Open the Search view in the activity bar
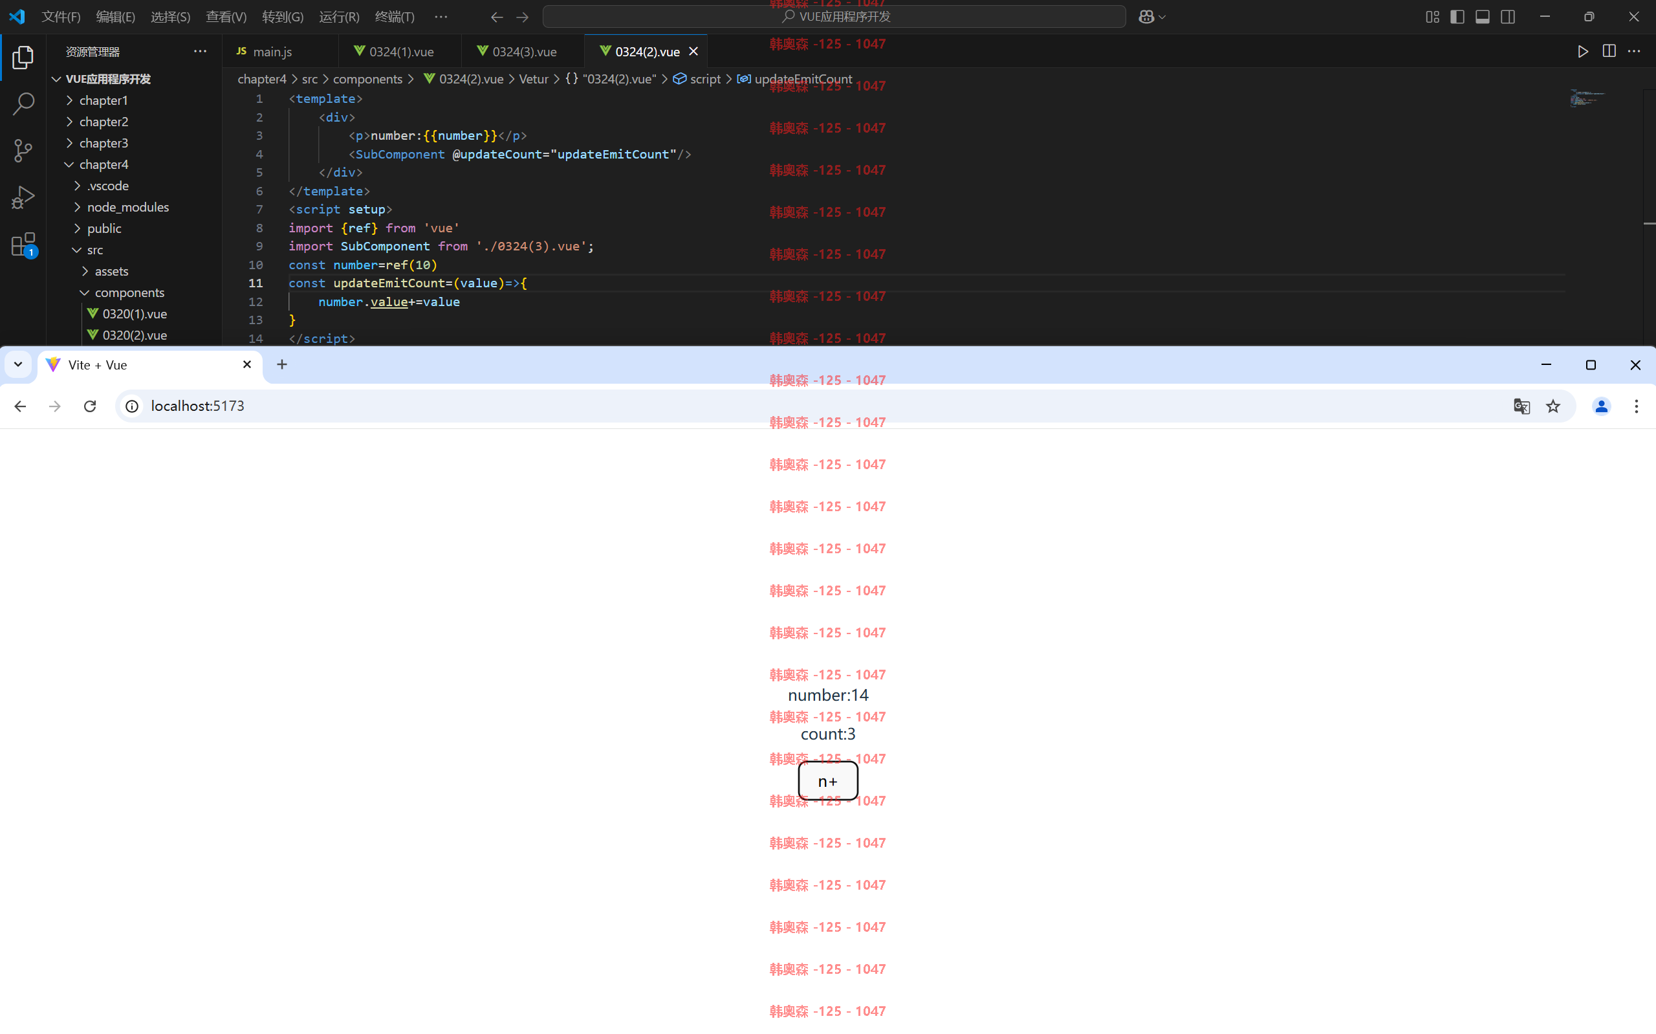 tap(23, 104)
